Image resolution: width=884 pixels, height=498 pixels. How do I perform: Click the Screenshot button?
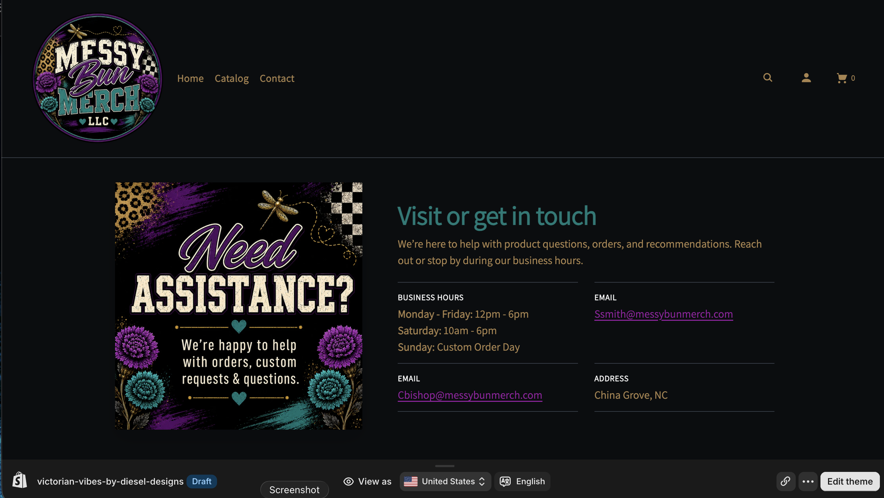tap(294, 489)
